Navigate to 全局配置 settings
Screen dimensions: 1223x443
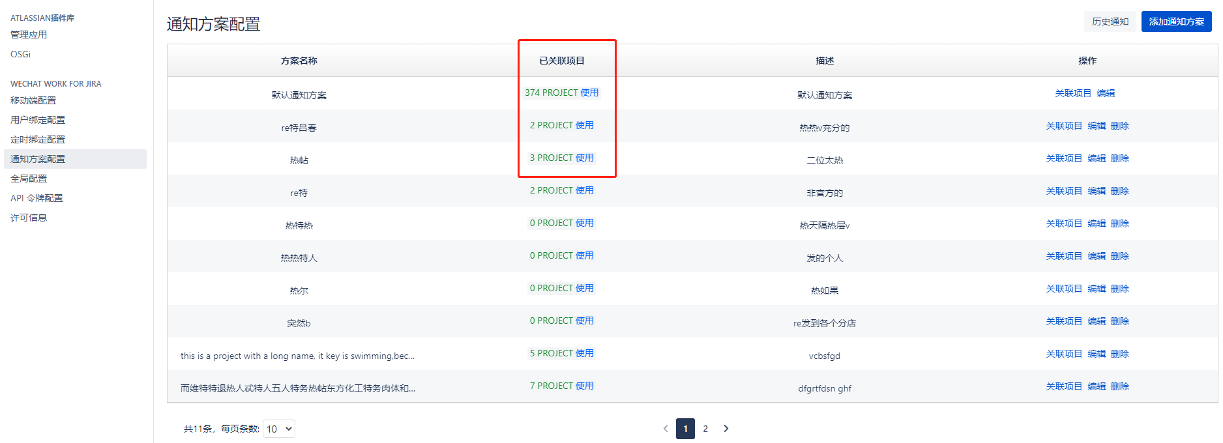pyautogui.click(x=29, y=179)
